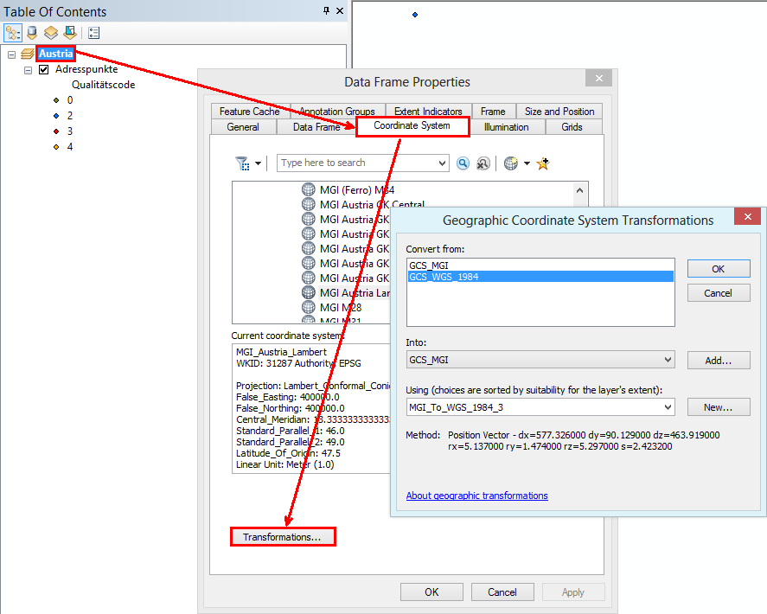Screen dimensions: 767x614
Task: Add current coordinate system to favorites star
Action: 543,163
